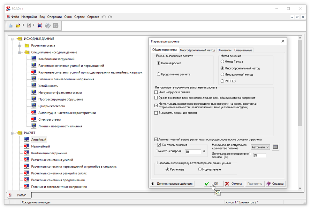The image size is (311, 209).
Task: Open the dropdown arrow next to the Save icon
Action: click(x=34, y=25)
